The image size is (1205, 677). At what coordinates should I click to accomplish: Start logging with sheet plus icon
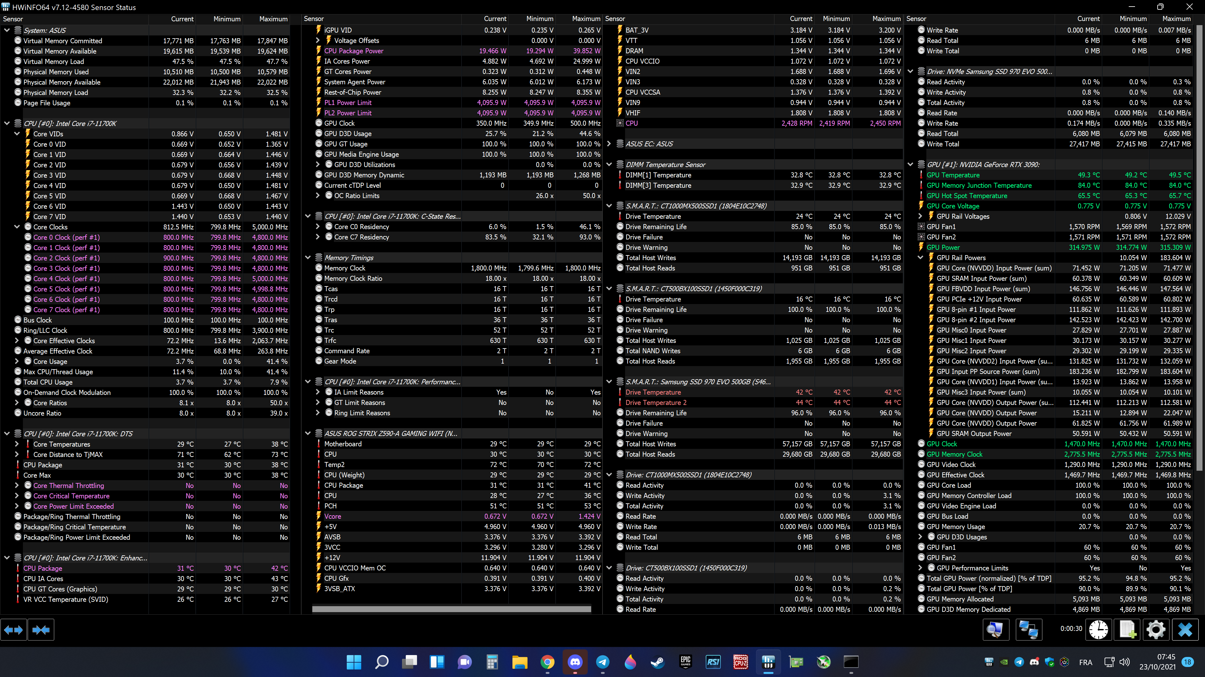1127,630
